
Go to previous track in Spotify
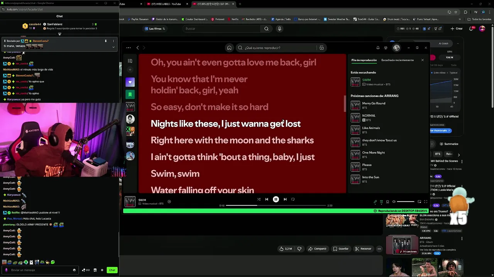click(x=266, y=199)
